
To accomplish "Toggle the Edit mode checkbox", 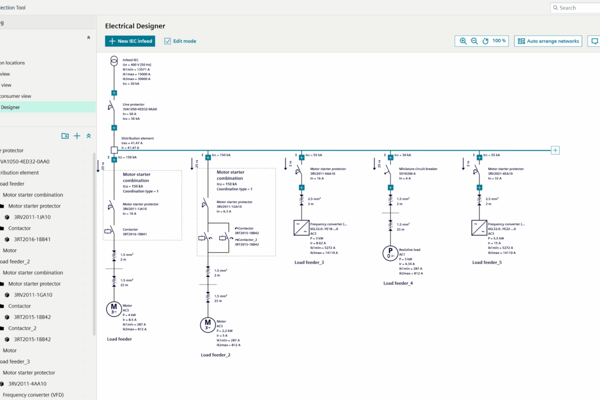I will 167,41.
